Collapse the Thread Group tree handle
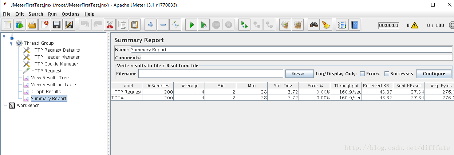The width and height of the screenshot is (454, 155). 11,43
